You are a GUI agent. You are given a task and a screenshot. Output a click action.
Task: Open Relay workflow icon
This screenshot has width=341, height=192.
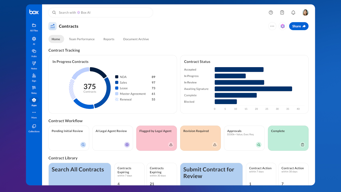click(34, 90)
